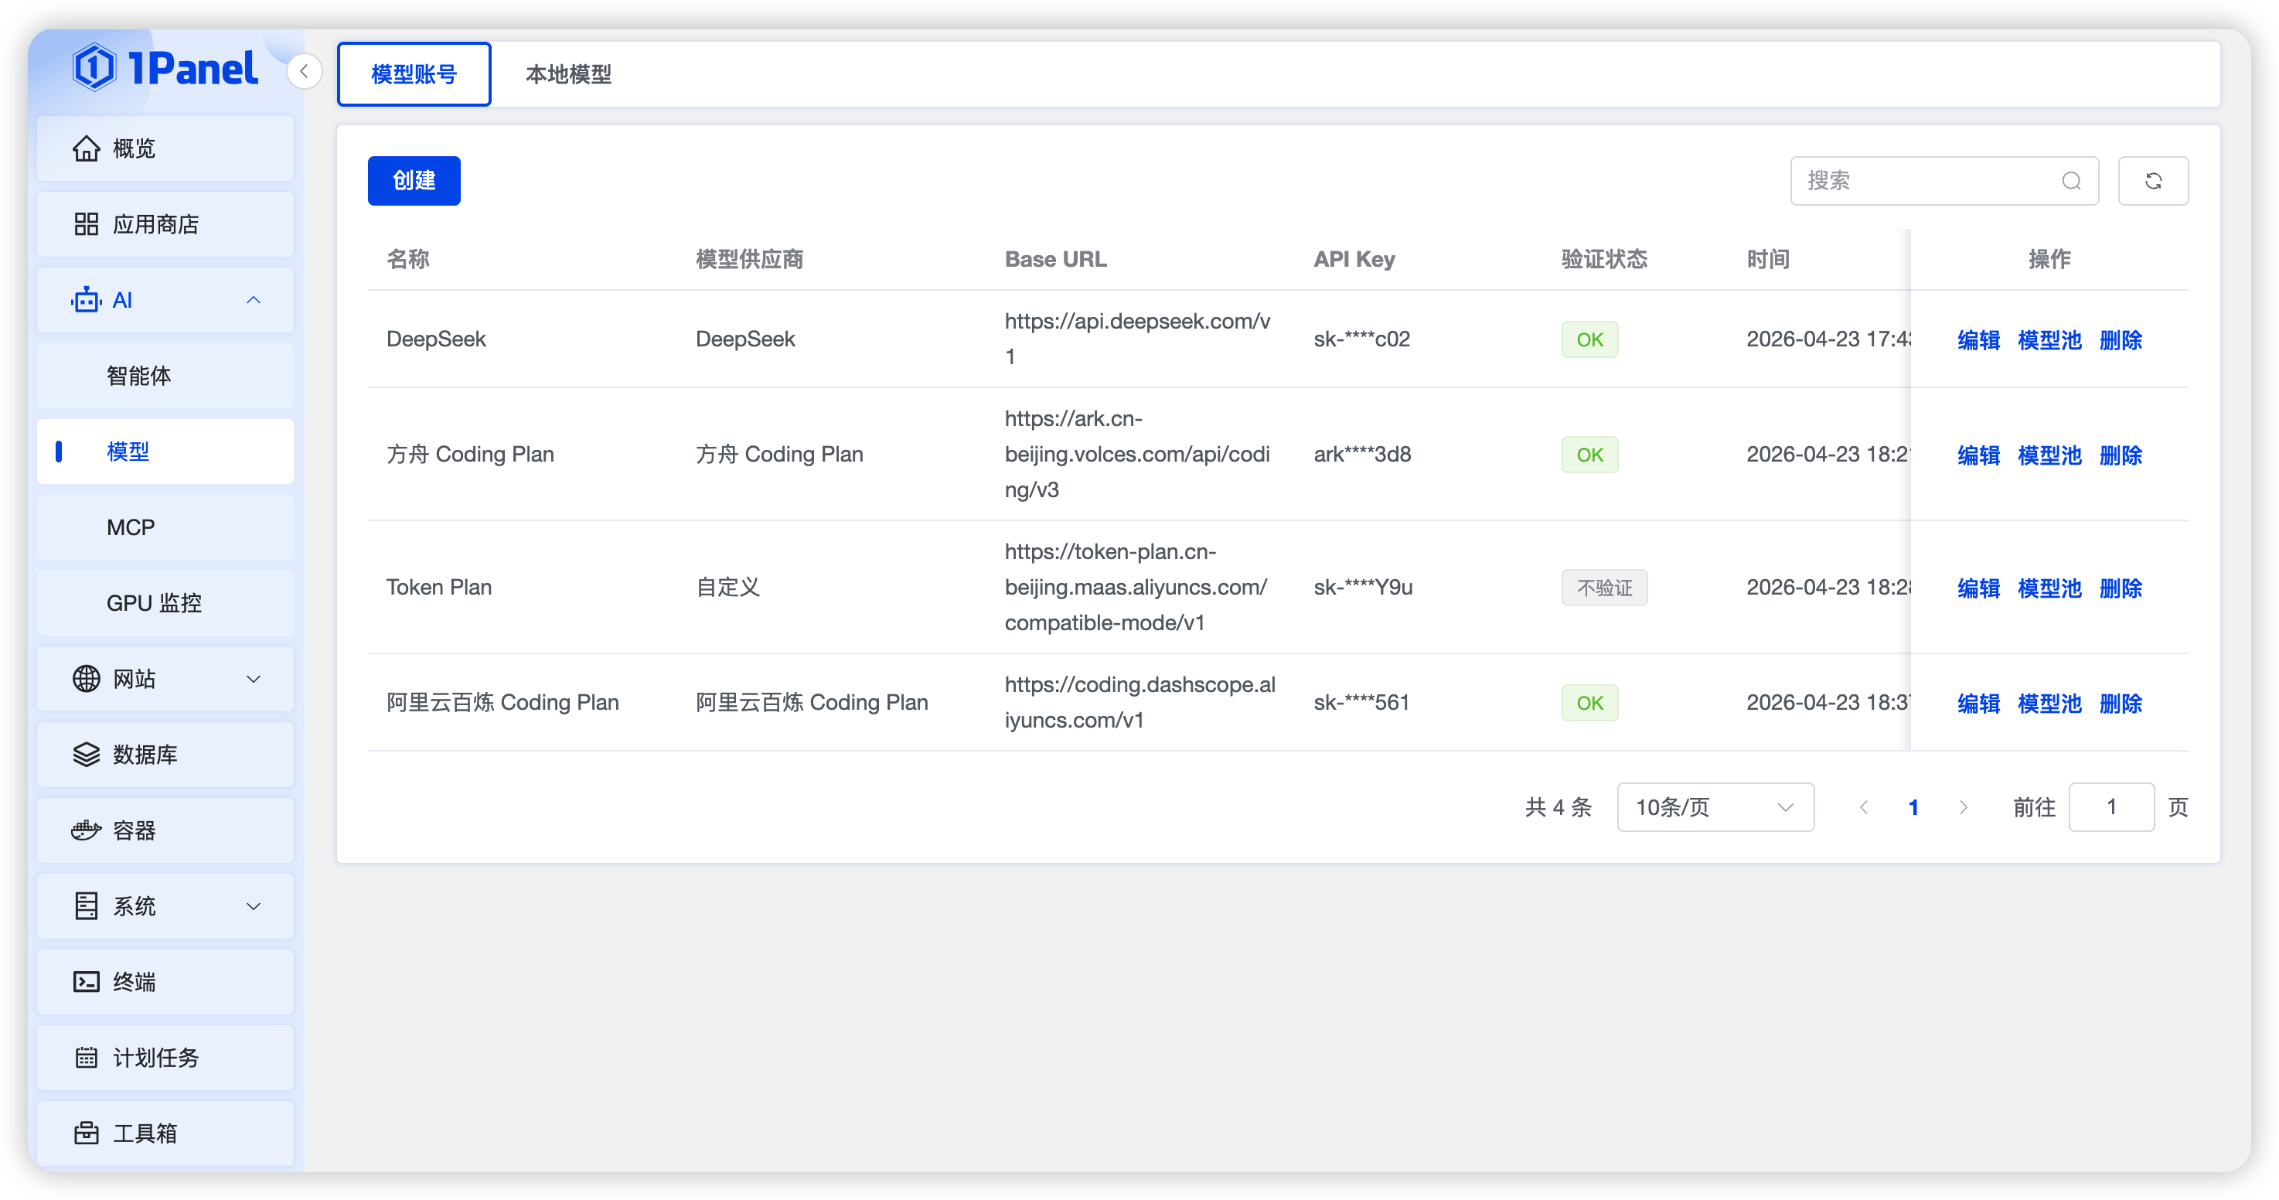Click API key ark****3d8
The height and width of the screenshot is (1200, 2279).
(x=1361, y=454)
